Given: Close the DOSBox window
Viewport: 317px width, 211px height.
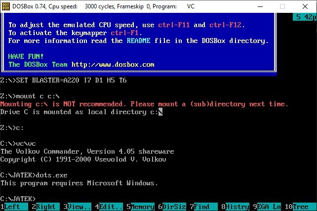Looking at the screenshot, I should (x=305, y=6).
